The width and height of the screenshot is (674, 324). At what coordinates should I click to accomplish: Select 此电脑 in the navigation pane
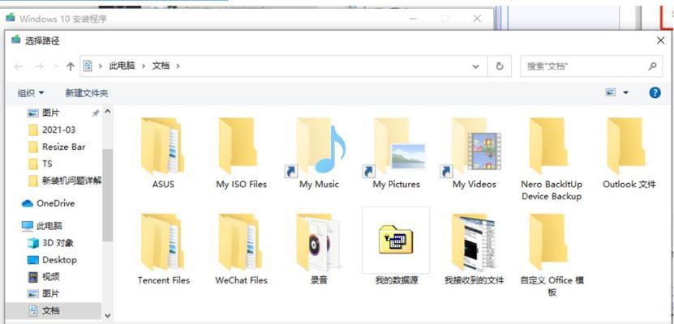tap(42, 226)
